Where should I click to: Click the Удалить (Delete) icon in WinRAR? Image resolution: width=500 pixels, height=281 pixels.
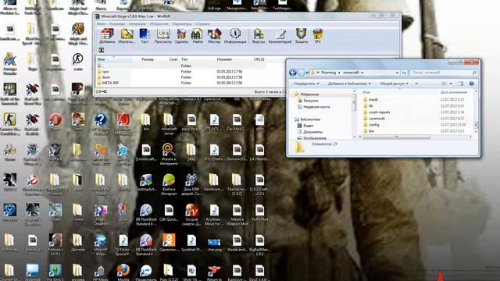coord(181,36)
